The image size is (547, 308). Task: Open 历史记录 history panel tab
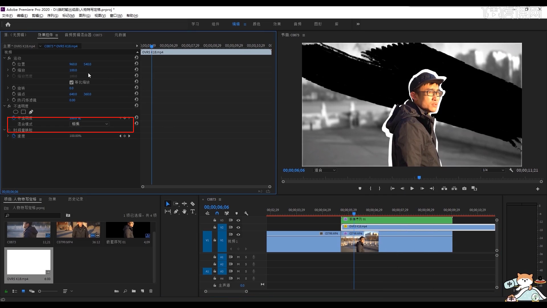pyautogui.click(x=75, y=199)
